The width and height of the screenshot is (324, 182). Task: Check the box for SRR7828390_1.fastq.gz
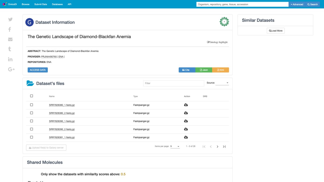[32, 121]
